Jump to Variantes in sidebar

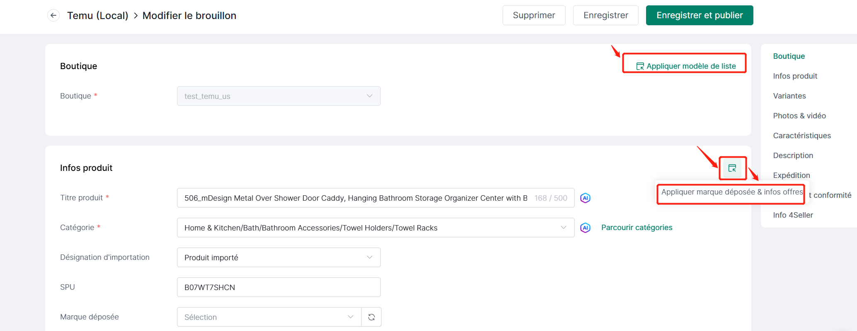point(789,96)
